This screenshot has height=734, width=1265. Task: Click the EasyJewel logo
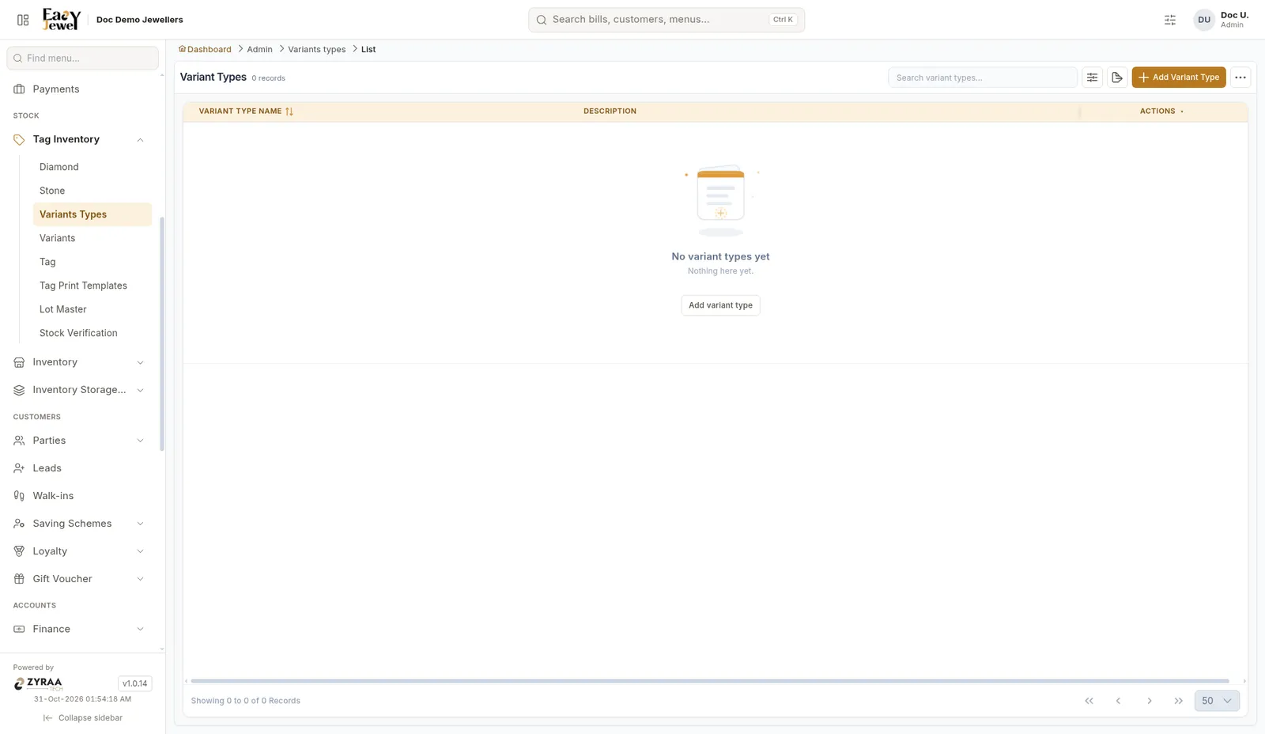tap(62, 19)
